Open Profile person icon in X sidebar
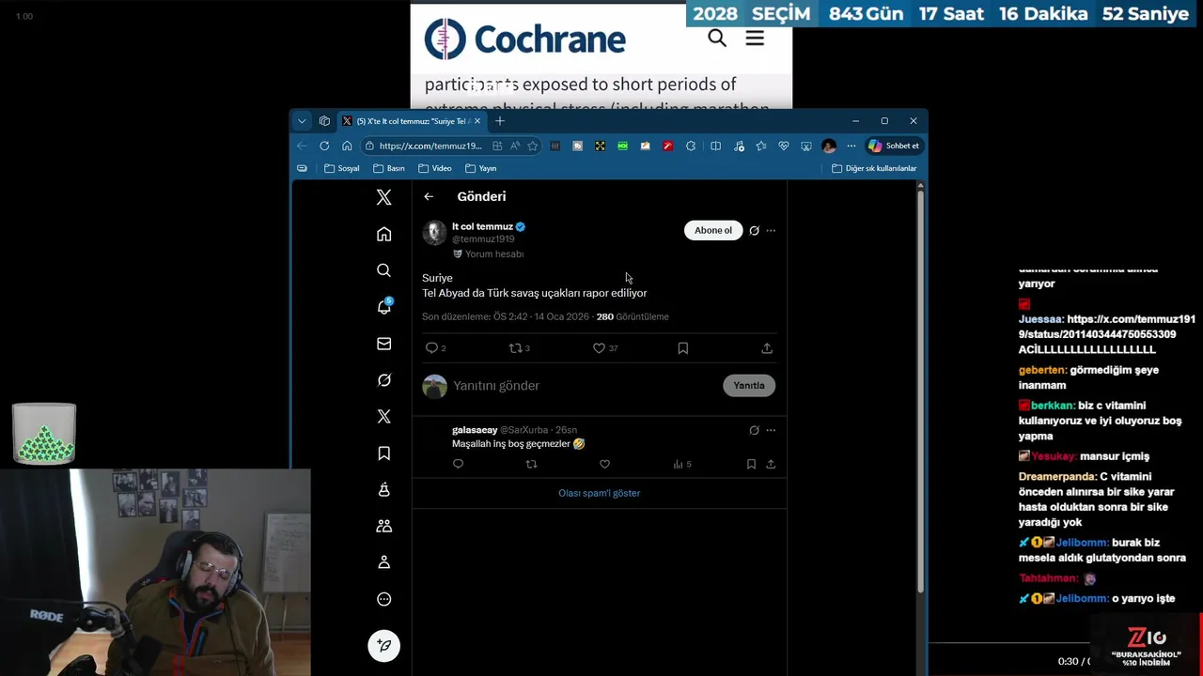The width and height of the screenshot is (1203, 676). pos(383,562)
